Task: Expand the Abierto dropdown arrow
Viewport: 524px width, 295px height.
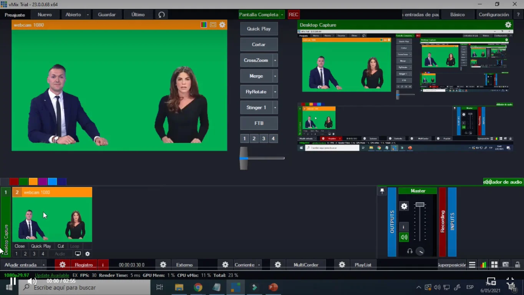Action: [88, 15]
